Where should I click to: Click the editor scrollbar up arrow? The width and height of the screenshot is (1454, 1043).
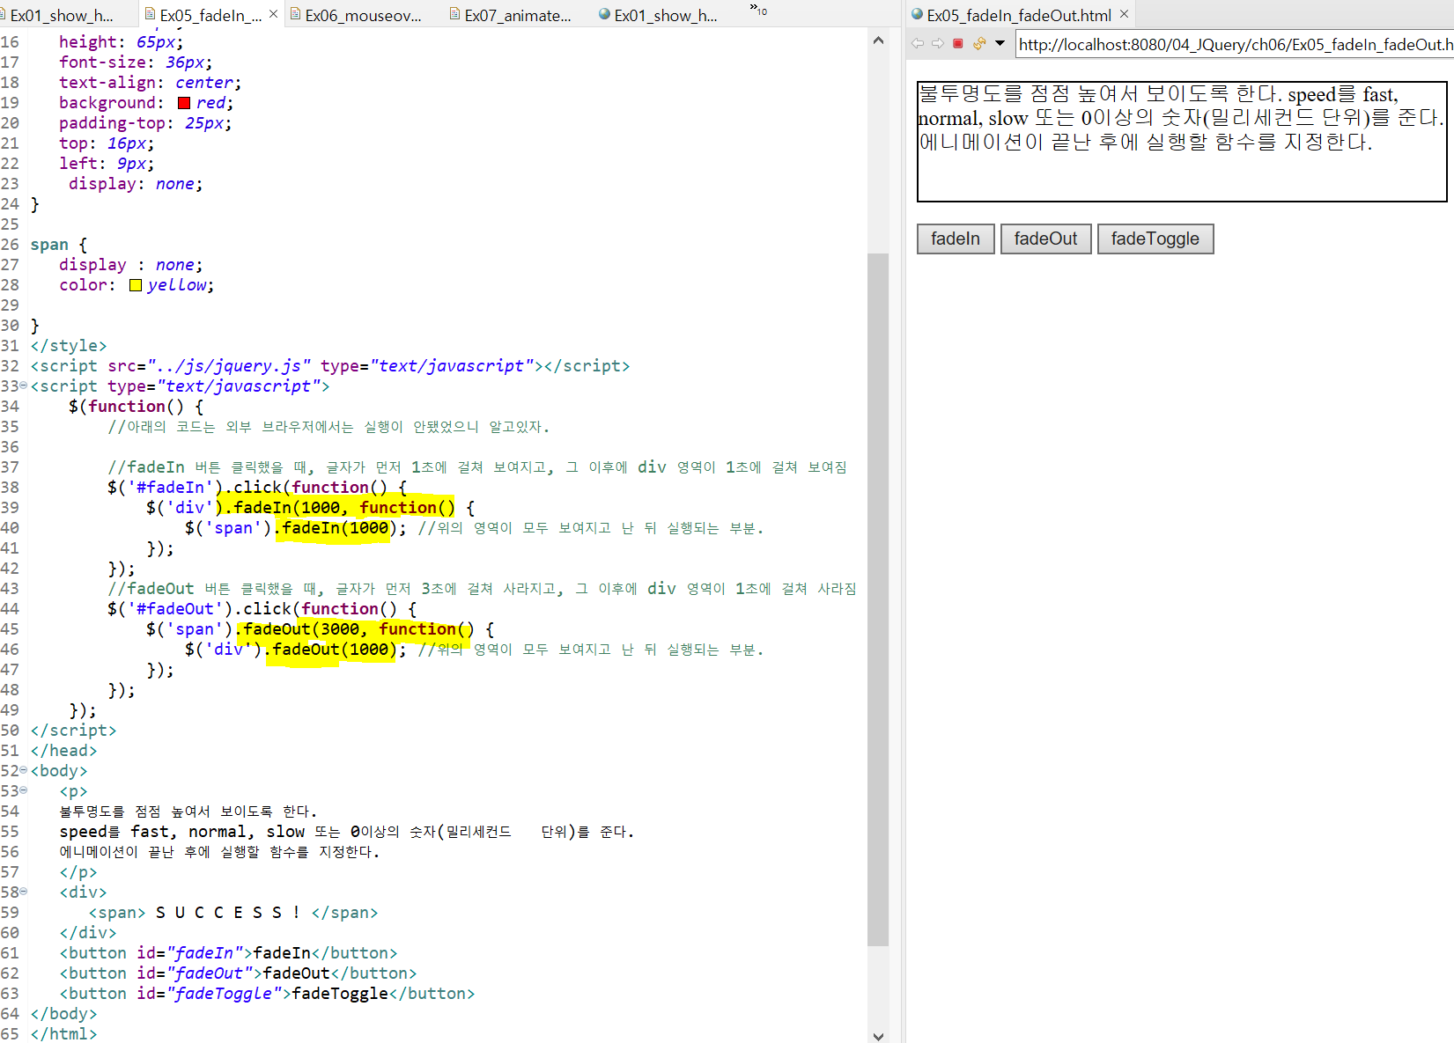point(878,40)
